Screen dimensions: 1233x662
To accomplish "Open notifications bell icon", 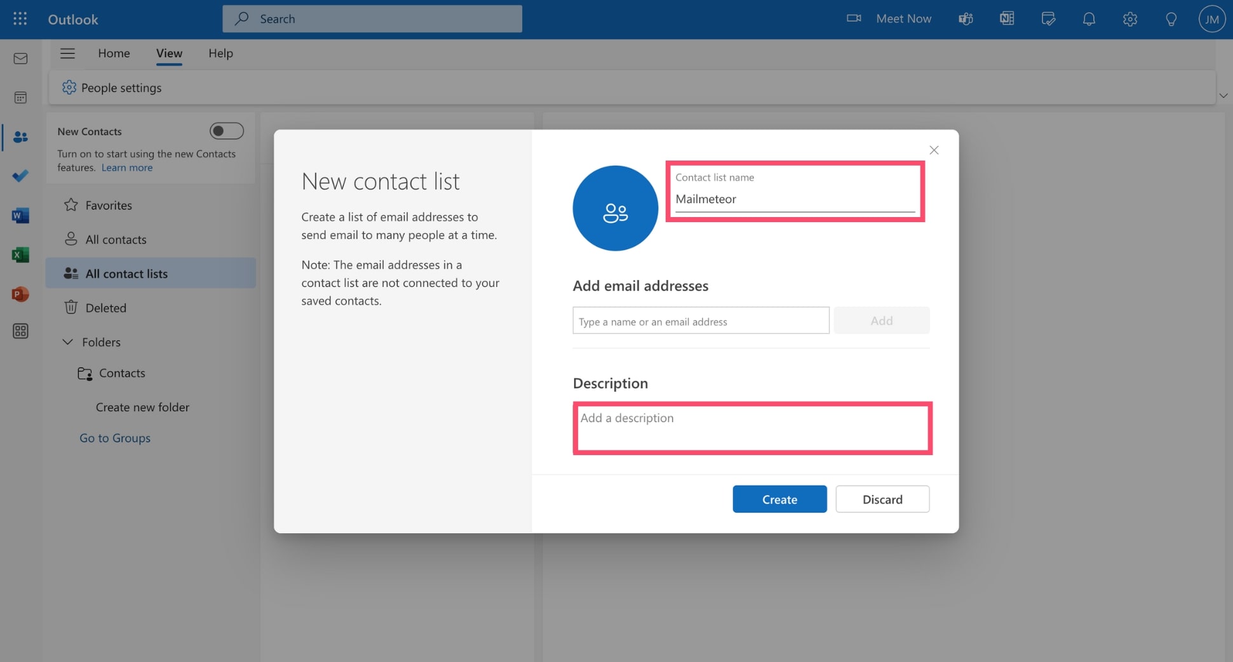I will [x=1089, y=19].
